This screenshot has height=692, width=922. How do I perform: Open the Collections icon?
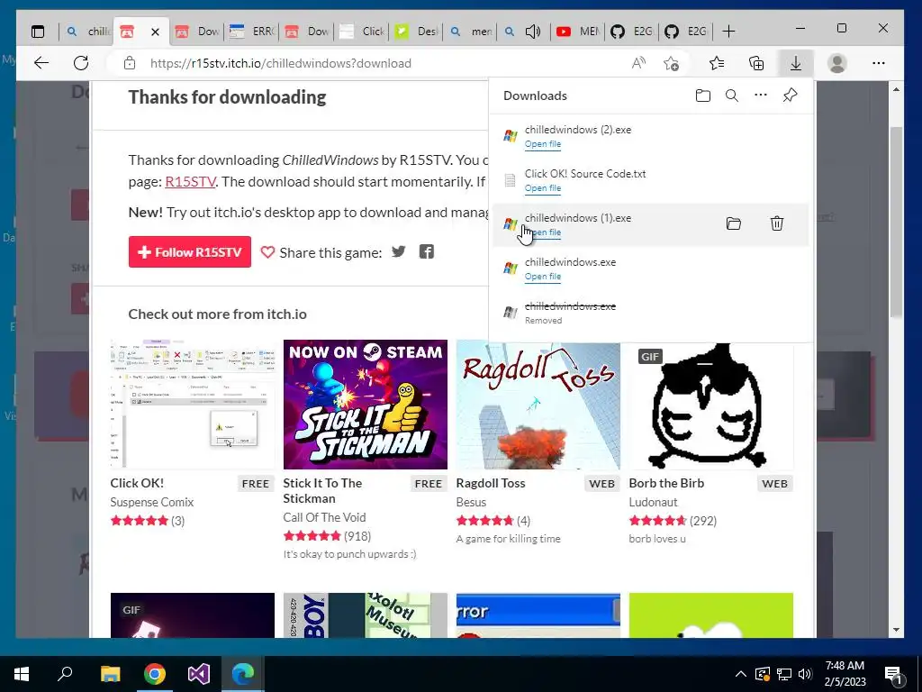756,63
